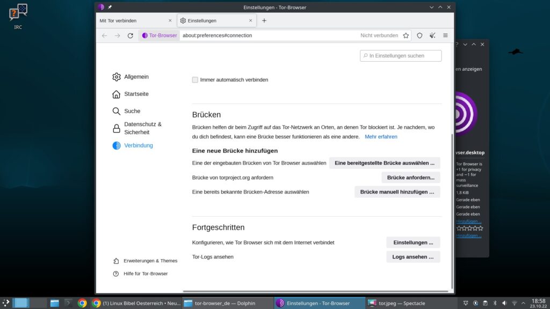Select the Einstellungen tab

tap(217, 21)
